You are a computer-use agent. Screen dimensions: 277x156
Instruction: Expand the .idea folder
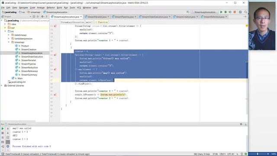pos(5,24)
